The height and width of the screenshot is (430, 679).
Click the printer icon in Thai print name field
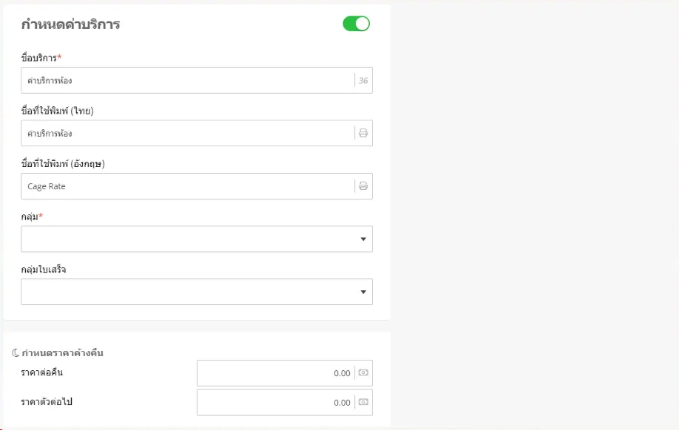pos(363,134)
